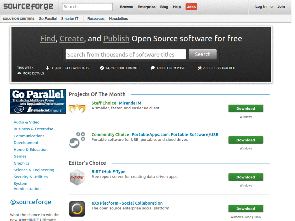Browse the Security & Utilities category
The image size is (295, 221).
tap(31, 177)
